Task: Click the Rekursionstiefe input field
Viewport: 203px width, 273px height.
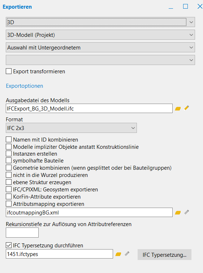Action: click(x=22, y=233)
